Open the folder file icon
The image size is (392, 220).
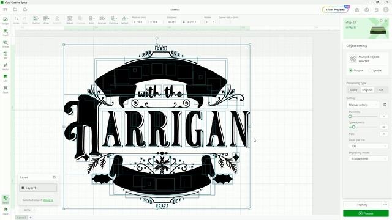pyautogui.click(x=15, y=10)
